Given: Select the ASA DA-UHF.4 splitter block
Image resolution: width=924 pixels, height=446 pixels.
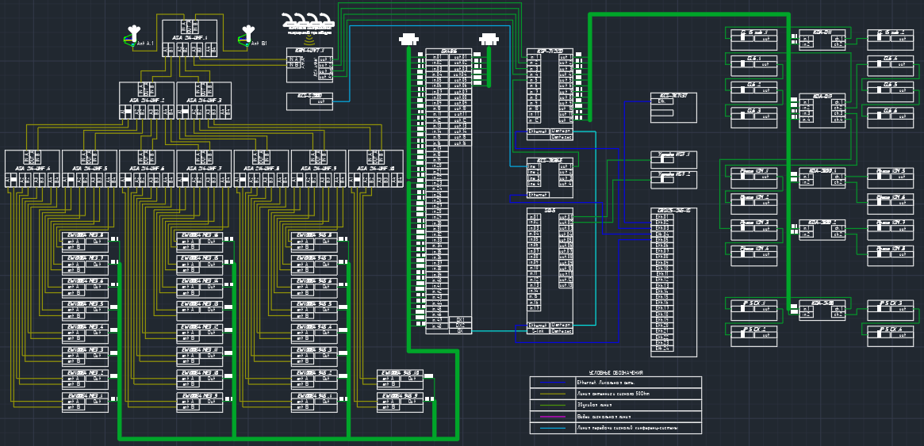Looking at the screenshot, I should 33,169.
